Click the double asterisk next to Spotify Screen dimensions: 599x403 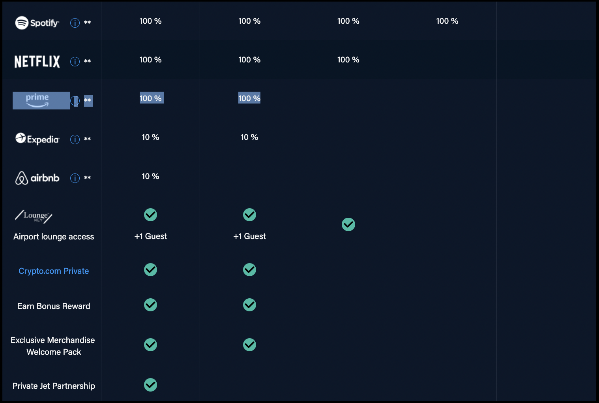point(88,23)
